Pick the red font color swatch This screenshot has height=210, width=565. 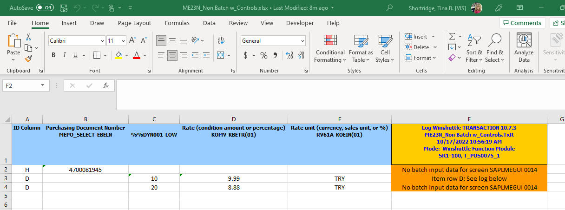click(x=137, y=55)
